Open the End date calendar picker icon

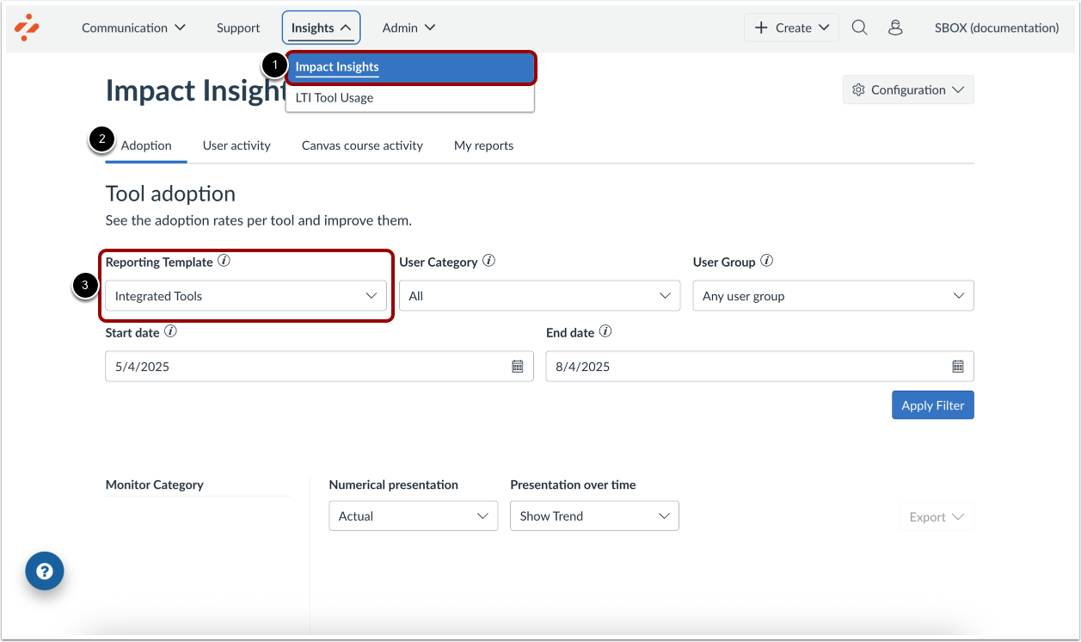958,366
